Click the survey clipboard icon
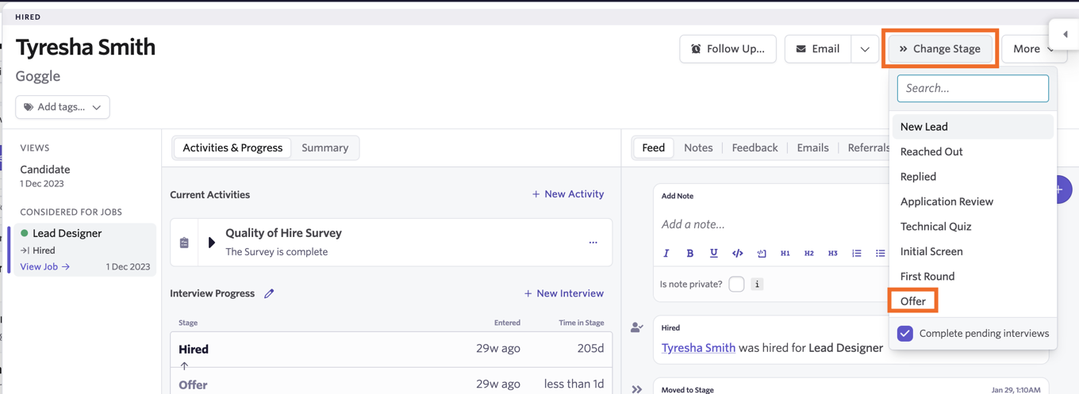This screenshot has width=1079, height=394. [184, 243]
